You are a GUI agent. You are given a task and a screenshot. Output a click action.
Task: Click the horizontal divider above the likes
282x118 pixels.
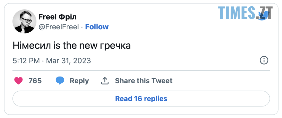coord(141,70)
